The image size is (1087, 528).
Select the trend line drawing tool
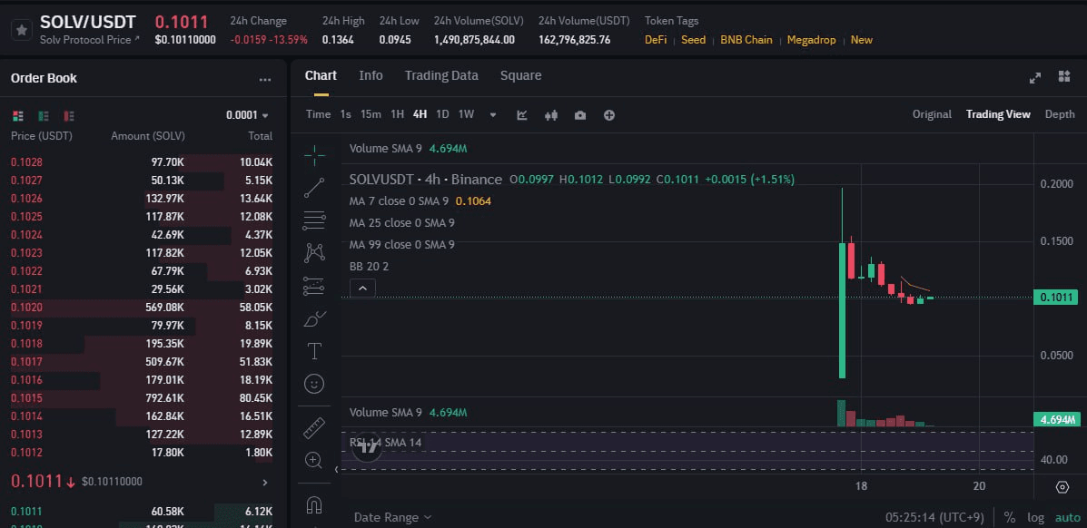(314, 188)
